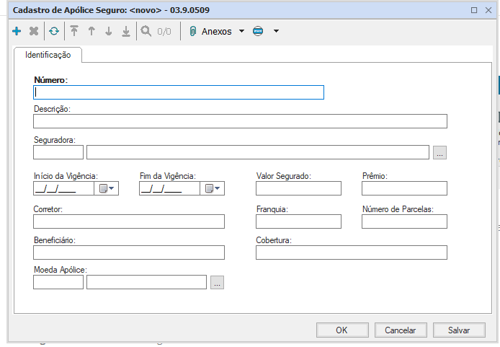Click the magnifier search icon
The image size is (500, 347).
coord(146,32)
